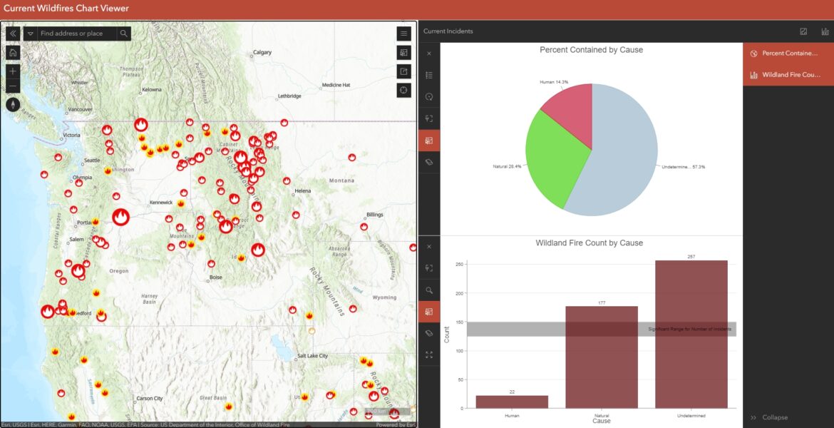Viewport: 834px width, 428px height.
Task: Click the Natural bar labeled 177
Action: click(602, 357)
